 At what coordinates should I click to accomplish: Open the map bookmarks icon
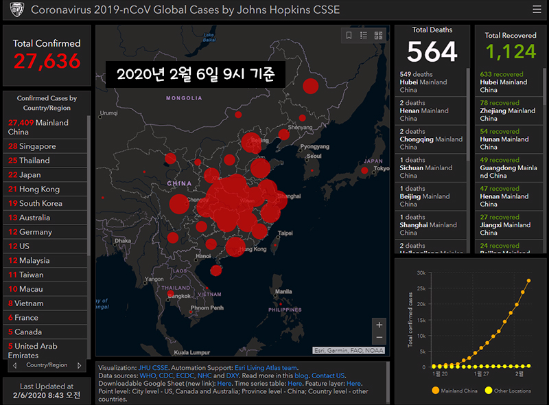(349, 36)
